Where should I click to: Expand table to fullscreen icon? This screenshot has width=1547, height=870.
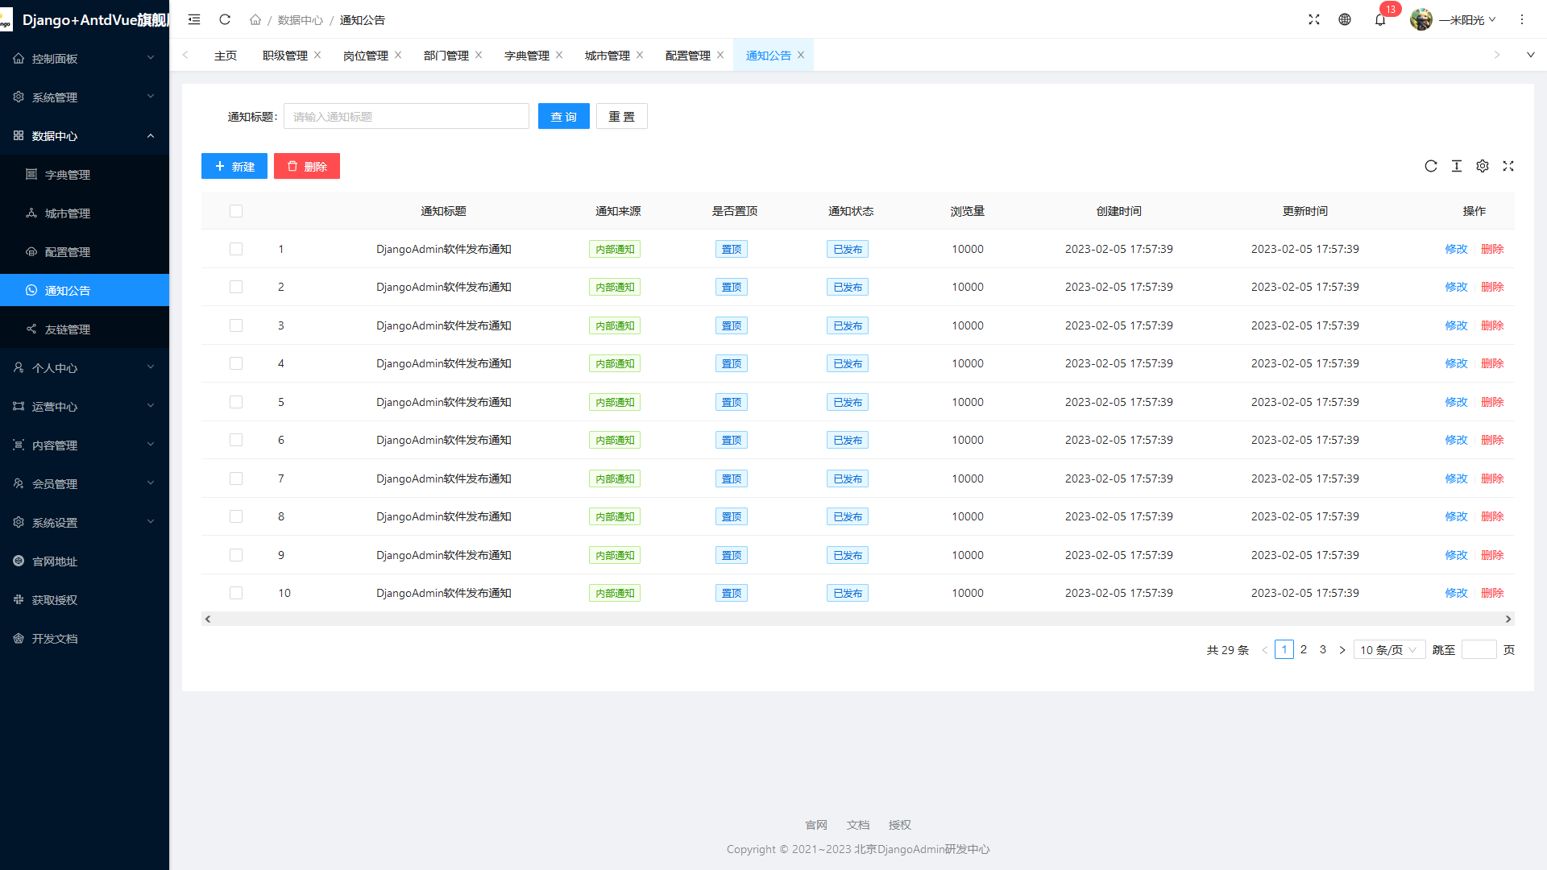1508,166
